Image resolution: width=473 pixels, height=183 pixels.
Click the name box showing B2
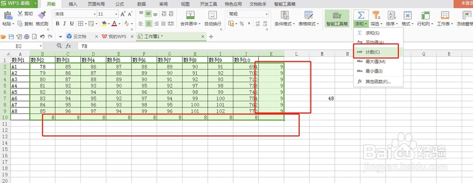click(x=21, y=46)
